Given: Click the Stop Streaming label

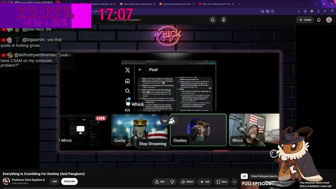Looking at the screenshot, I should 153,144.
